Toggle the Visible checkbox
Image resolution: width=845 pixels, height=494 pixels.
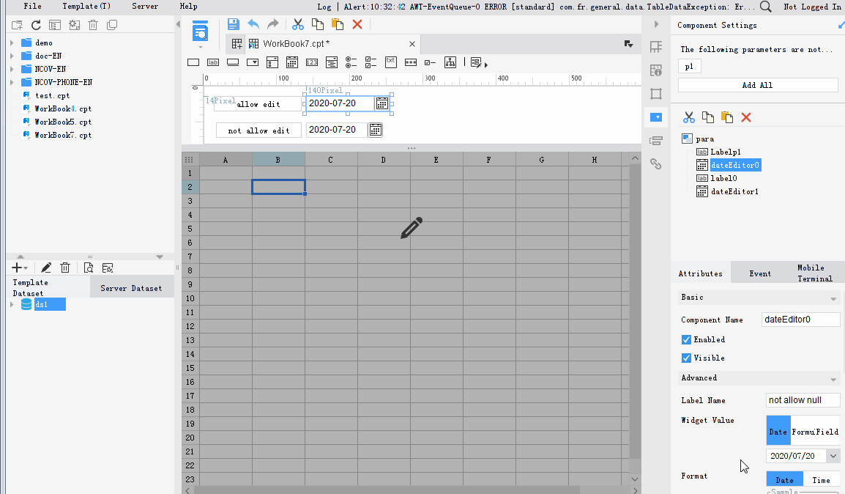point(686,358)
